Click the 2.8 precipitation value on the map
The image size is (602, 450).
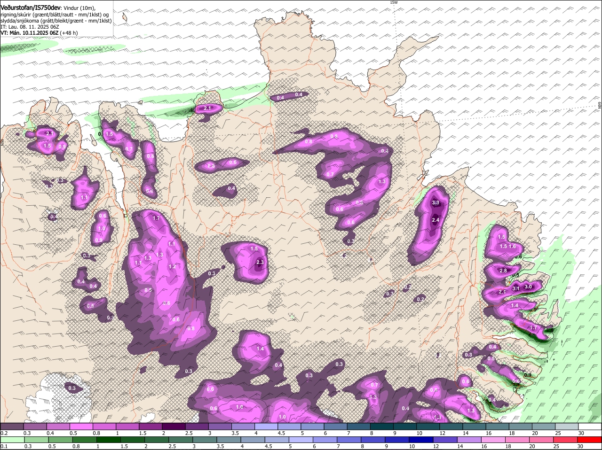click(503, 271)
